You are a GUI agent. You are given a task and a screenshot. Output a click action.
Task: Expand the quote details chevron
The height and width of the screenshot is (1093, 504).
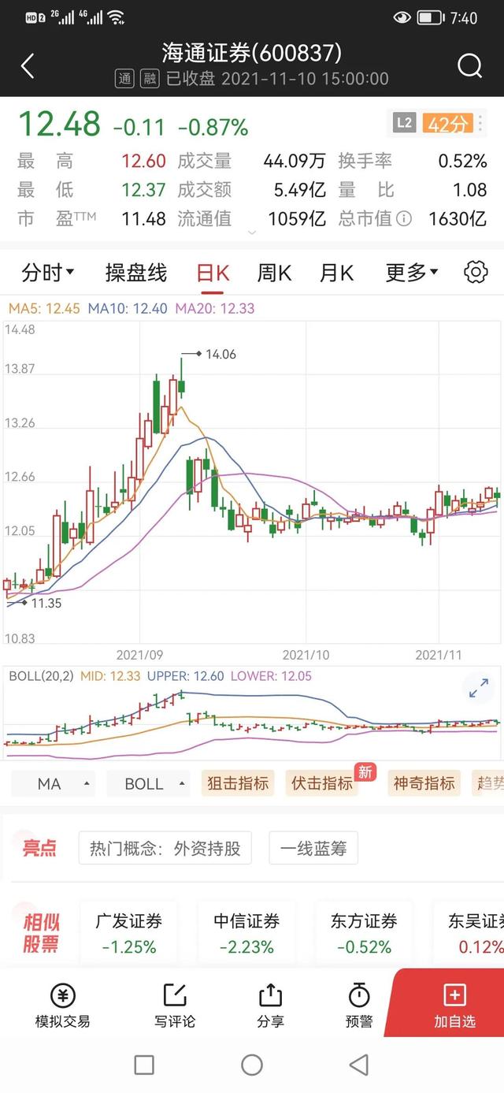tap(252, 232)
